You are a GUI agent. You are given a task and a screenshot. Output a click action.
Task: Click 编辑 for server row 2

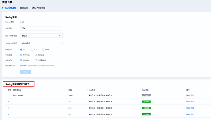point(188,102)
